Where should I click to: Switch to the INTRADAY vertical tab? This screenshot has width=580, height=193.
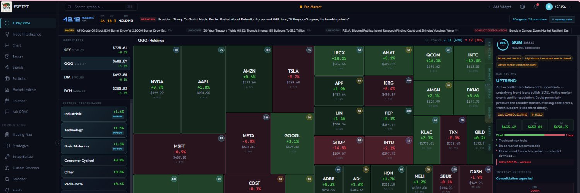point(490,74)
